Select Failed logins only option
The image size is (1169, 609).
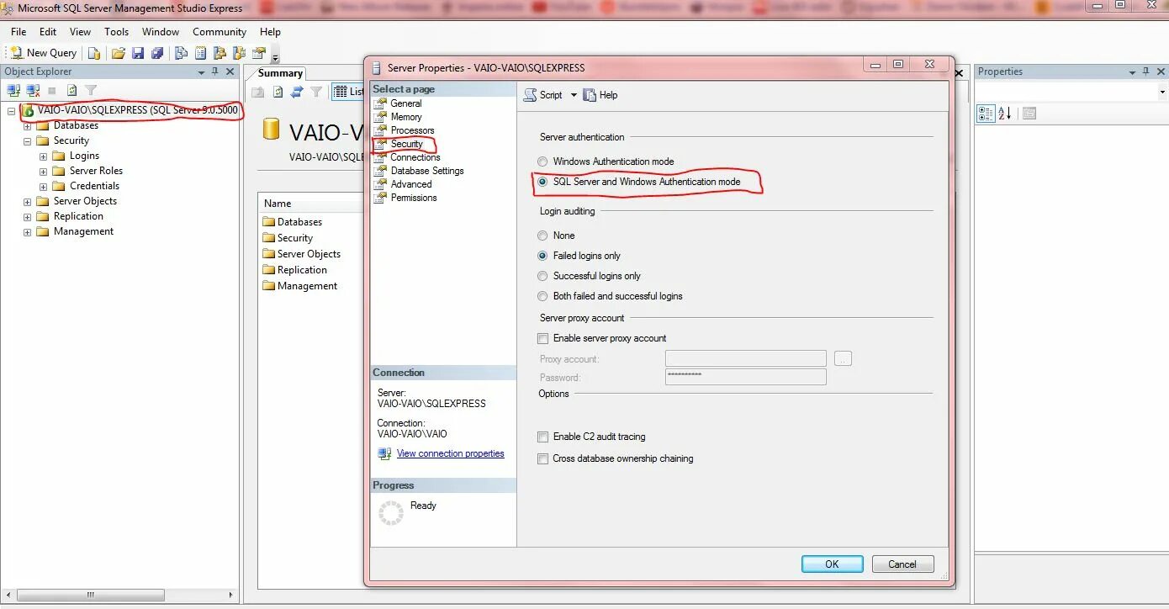[542, 256]
